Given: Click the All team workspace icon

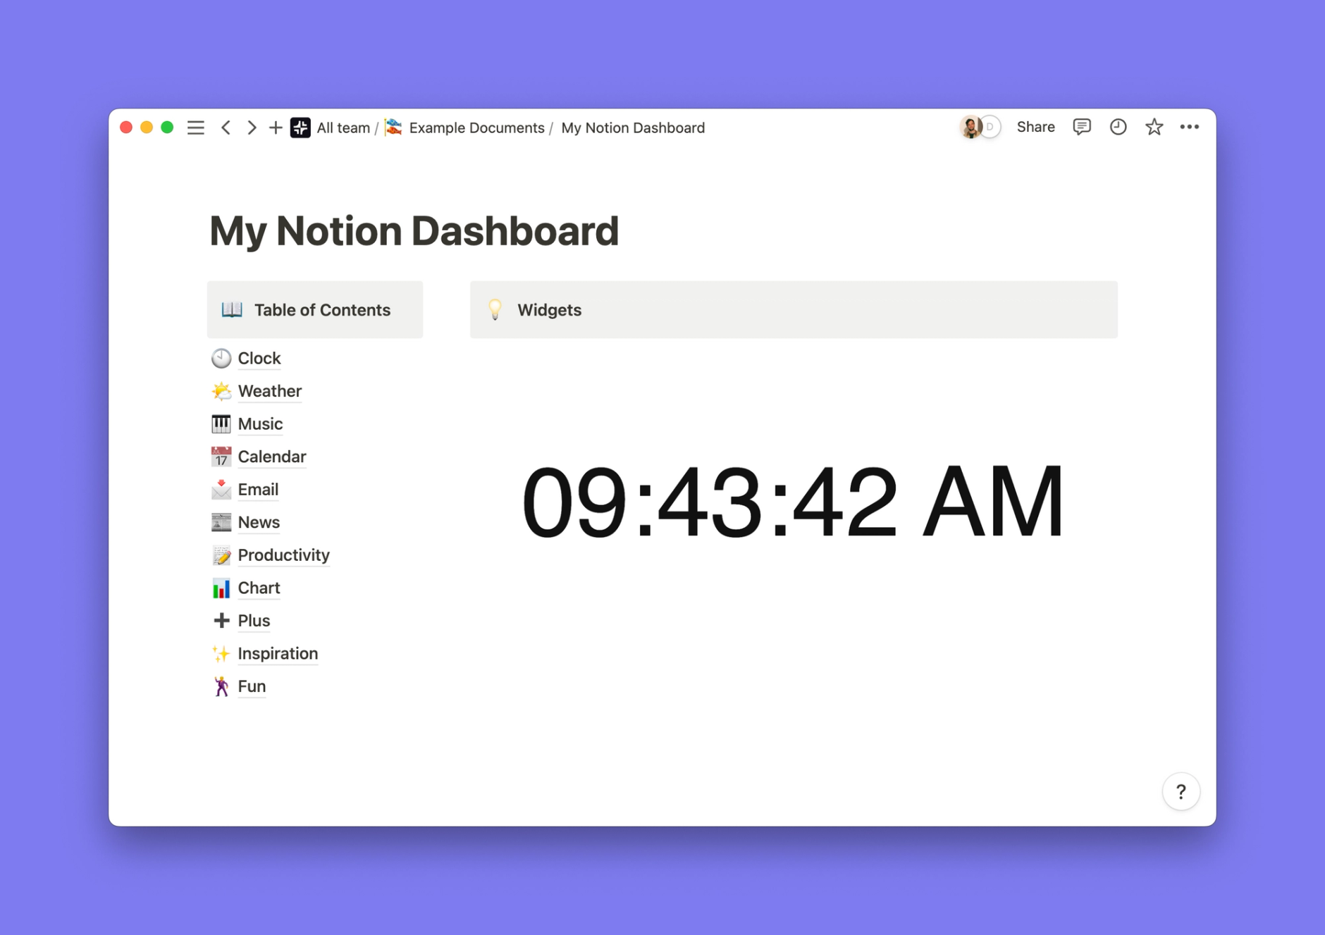Looking at the screenshot, I should click(x=300, y=128).
